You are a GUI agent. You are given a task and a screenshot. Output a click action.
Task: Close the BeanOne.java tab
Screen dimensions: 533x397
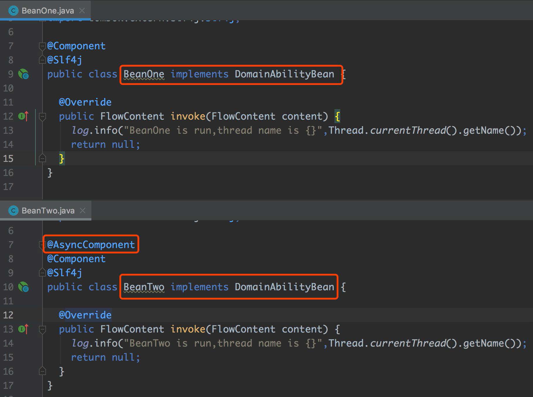(82, 11)
